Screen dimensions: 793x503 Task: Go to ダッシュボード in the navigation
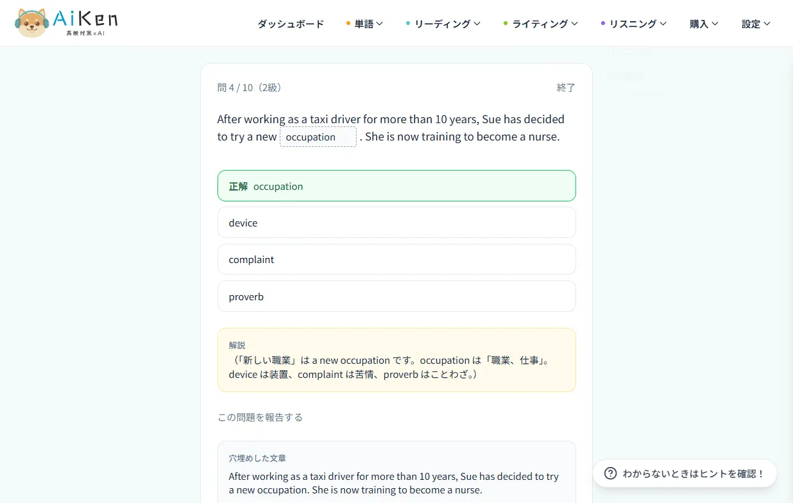[291, 24]
